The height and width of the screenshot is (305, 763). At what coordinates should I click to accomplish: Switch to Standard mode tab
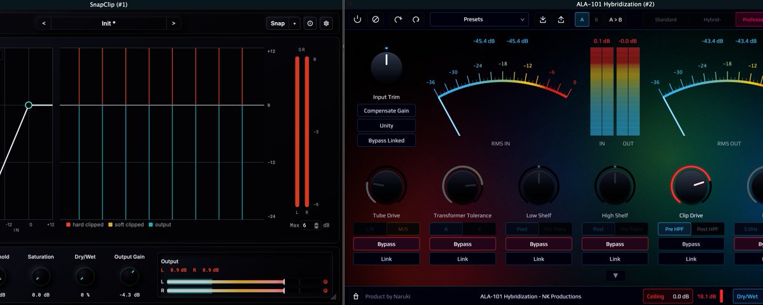666,20
